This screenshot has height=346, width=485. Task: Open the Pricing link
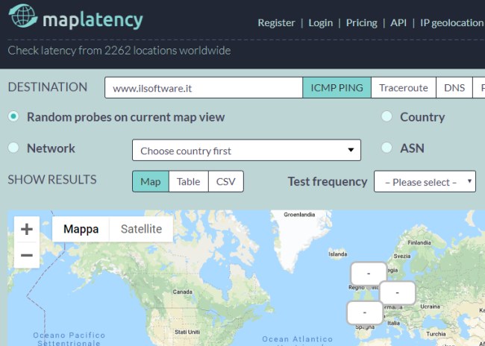[361, 22]
